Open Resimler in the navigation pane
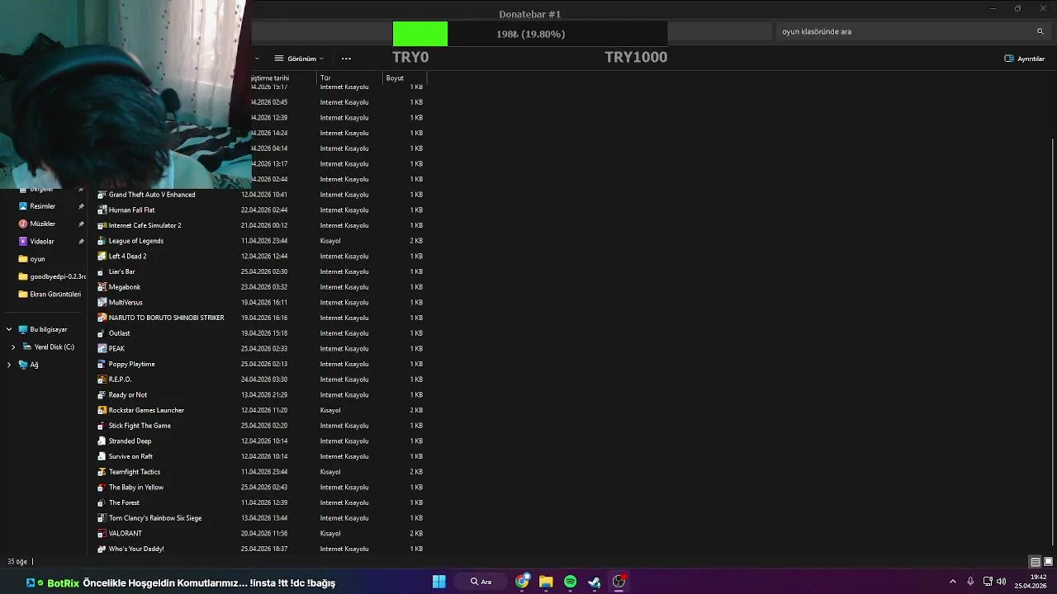The height and width of the screenshot is (594, 1057). point(43,206)
